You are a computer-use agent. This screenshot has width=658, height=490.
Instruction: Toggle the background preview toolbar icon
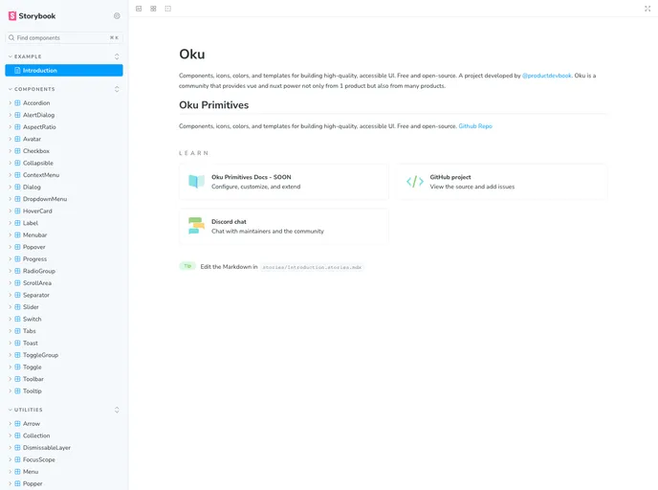point(139,9)
